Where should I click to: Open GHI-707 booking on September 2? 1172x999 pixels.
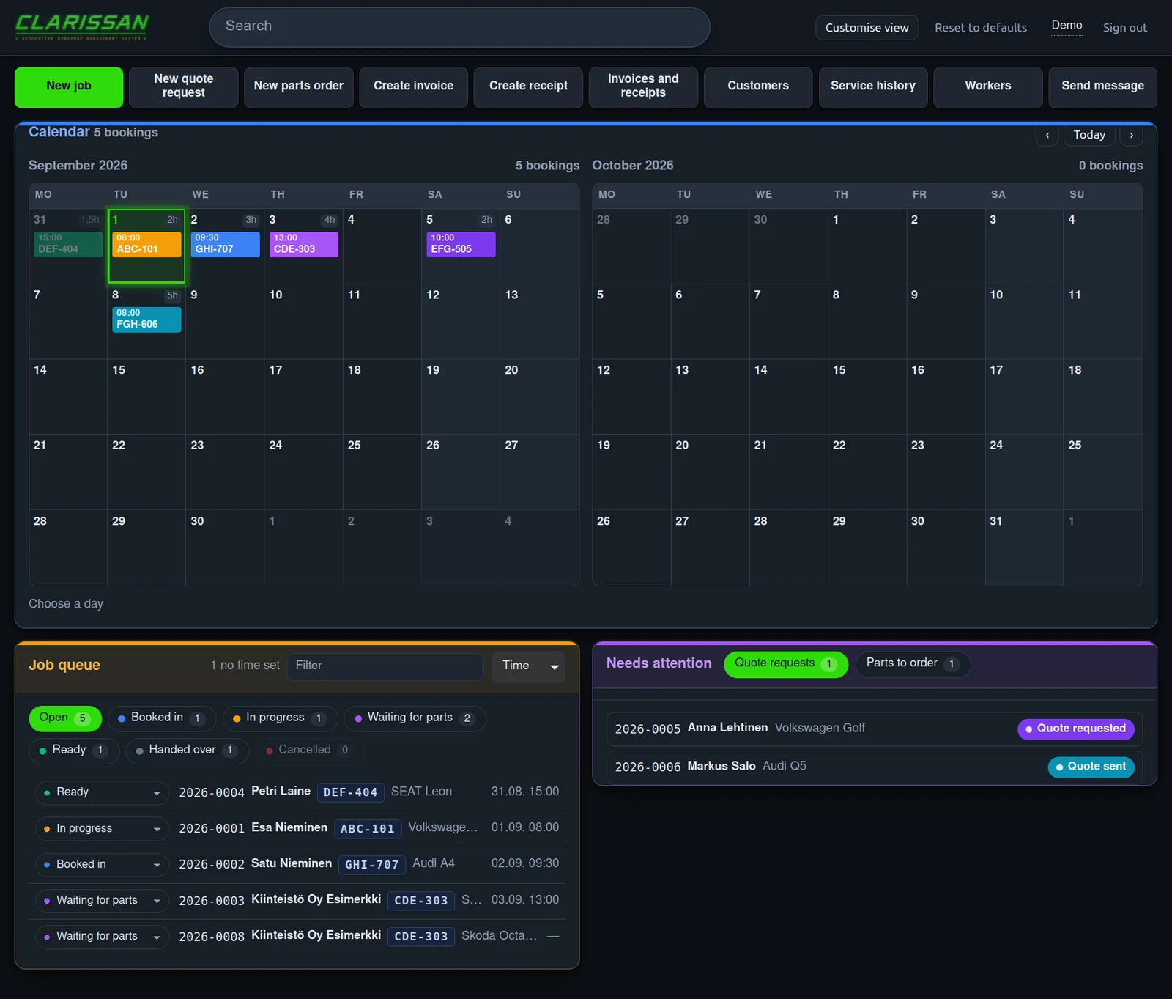pyautogui.click(x=225, y=244)
